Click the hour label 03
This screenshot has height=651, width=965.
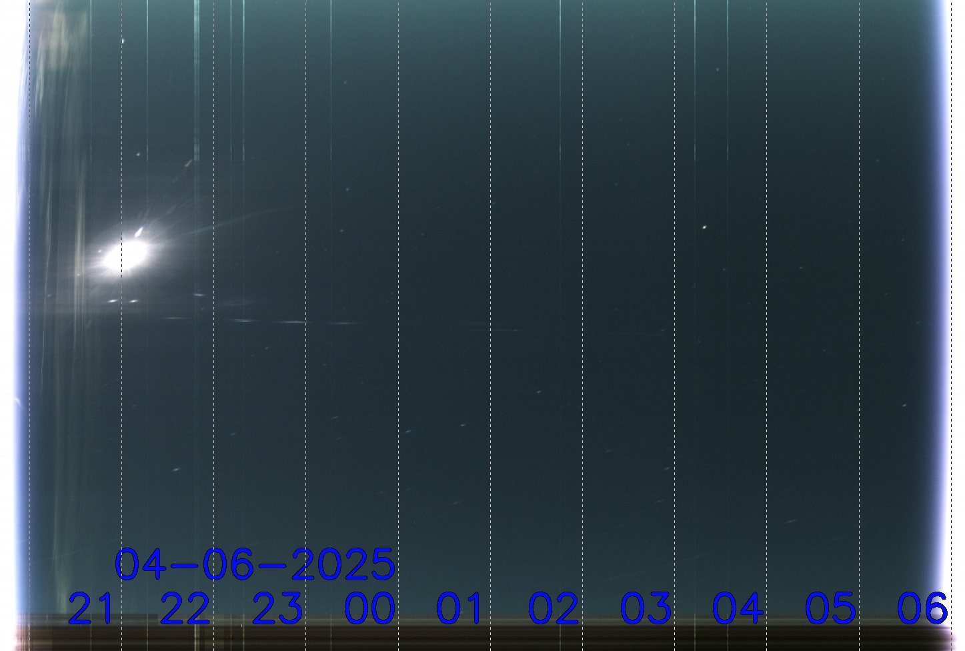click(646, 608)
